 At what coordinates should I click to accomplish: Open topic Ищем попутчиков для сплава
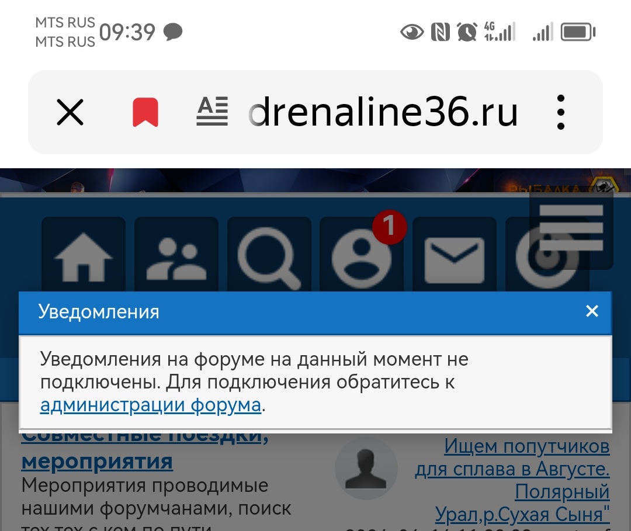[512, 480]
